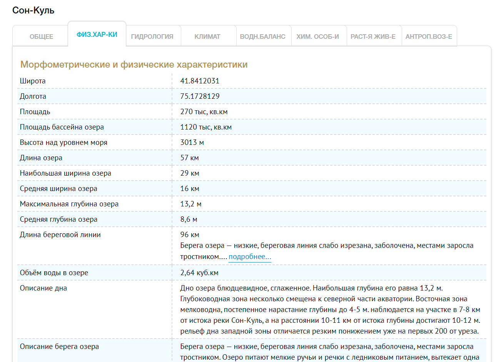496x362 pixels.
Task: Open the АНТРОП.ВОЗ-Е tab
Action: [429, 37]
